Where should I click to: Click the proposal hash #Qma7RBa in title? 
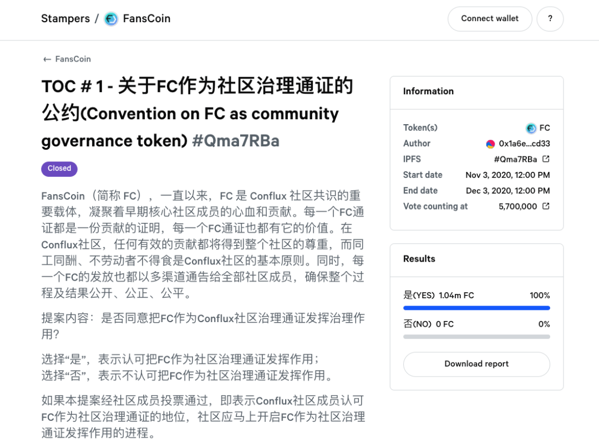(236, 141)
